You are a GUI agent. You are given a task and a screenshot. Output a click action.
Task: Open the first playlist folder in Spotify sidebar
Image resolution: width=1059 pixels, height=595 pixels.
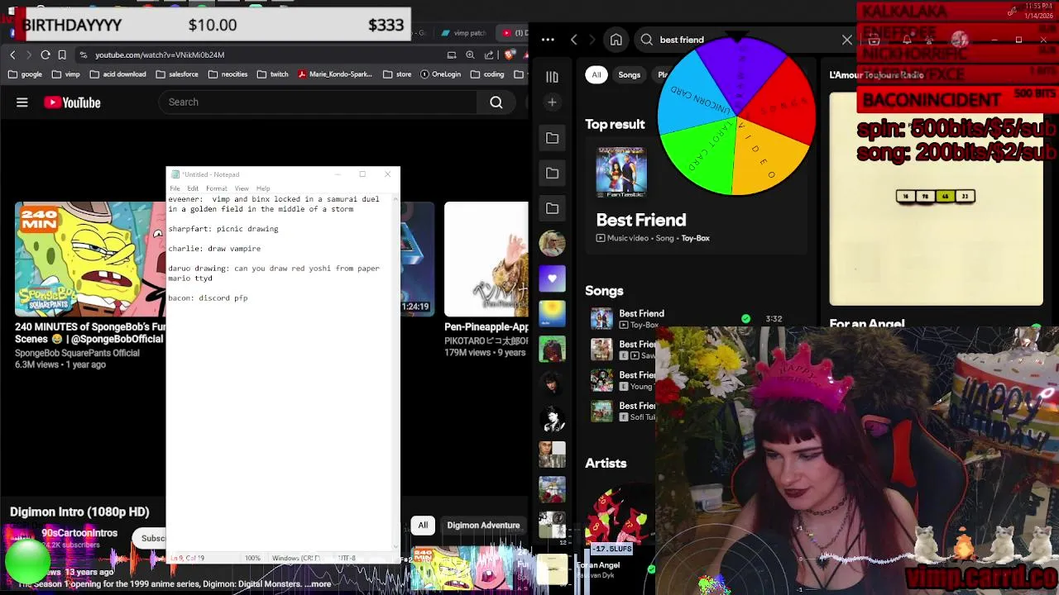coord(552,138)
